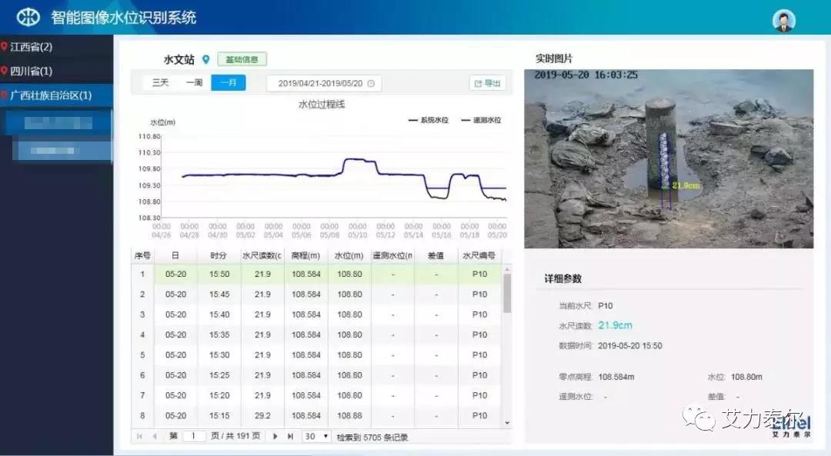Go to the next page of records
Viewport: 831px width, 456px height.
point(275,437)
